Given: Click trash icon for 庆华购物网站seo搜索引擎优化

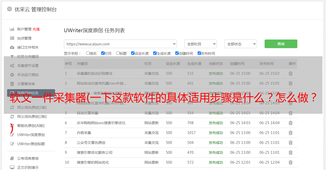Looking at the screenshot, I should pyautogui.click(x=290, y=123).
